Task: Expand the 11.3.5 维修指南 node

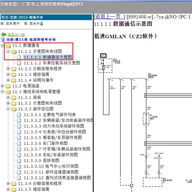Action: click(x=8, y=189)
